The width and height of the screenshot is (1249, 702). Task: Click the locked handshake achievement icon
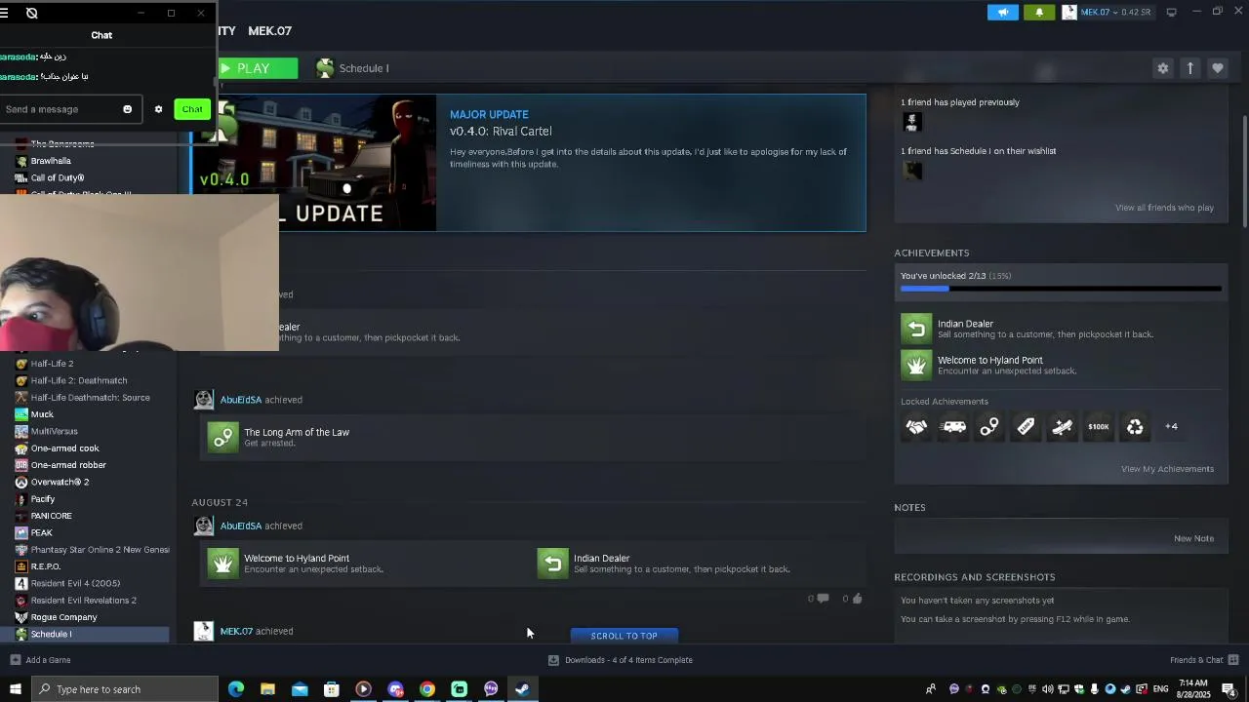[x=916, y=426]
